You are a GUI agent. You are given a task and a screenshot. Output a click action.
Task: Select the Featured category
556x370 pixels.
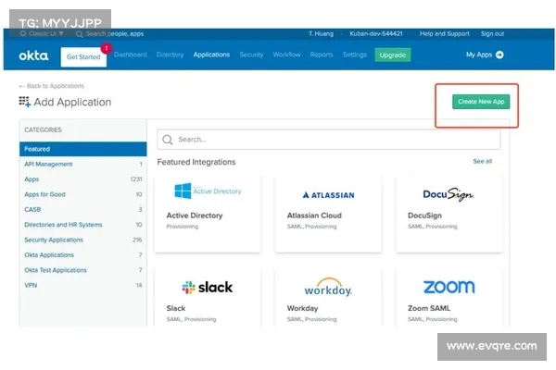[x=83, y=149]
